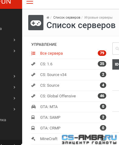
Task: Toggle the hamburger menu icon
Action: (30, 2)
